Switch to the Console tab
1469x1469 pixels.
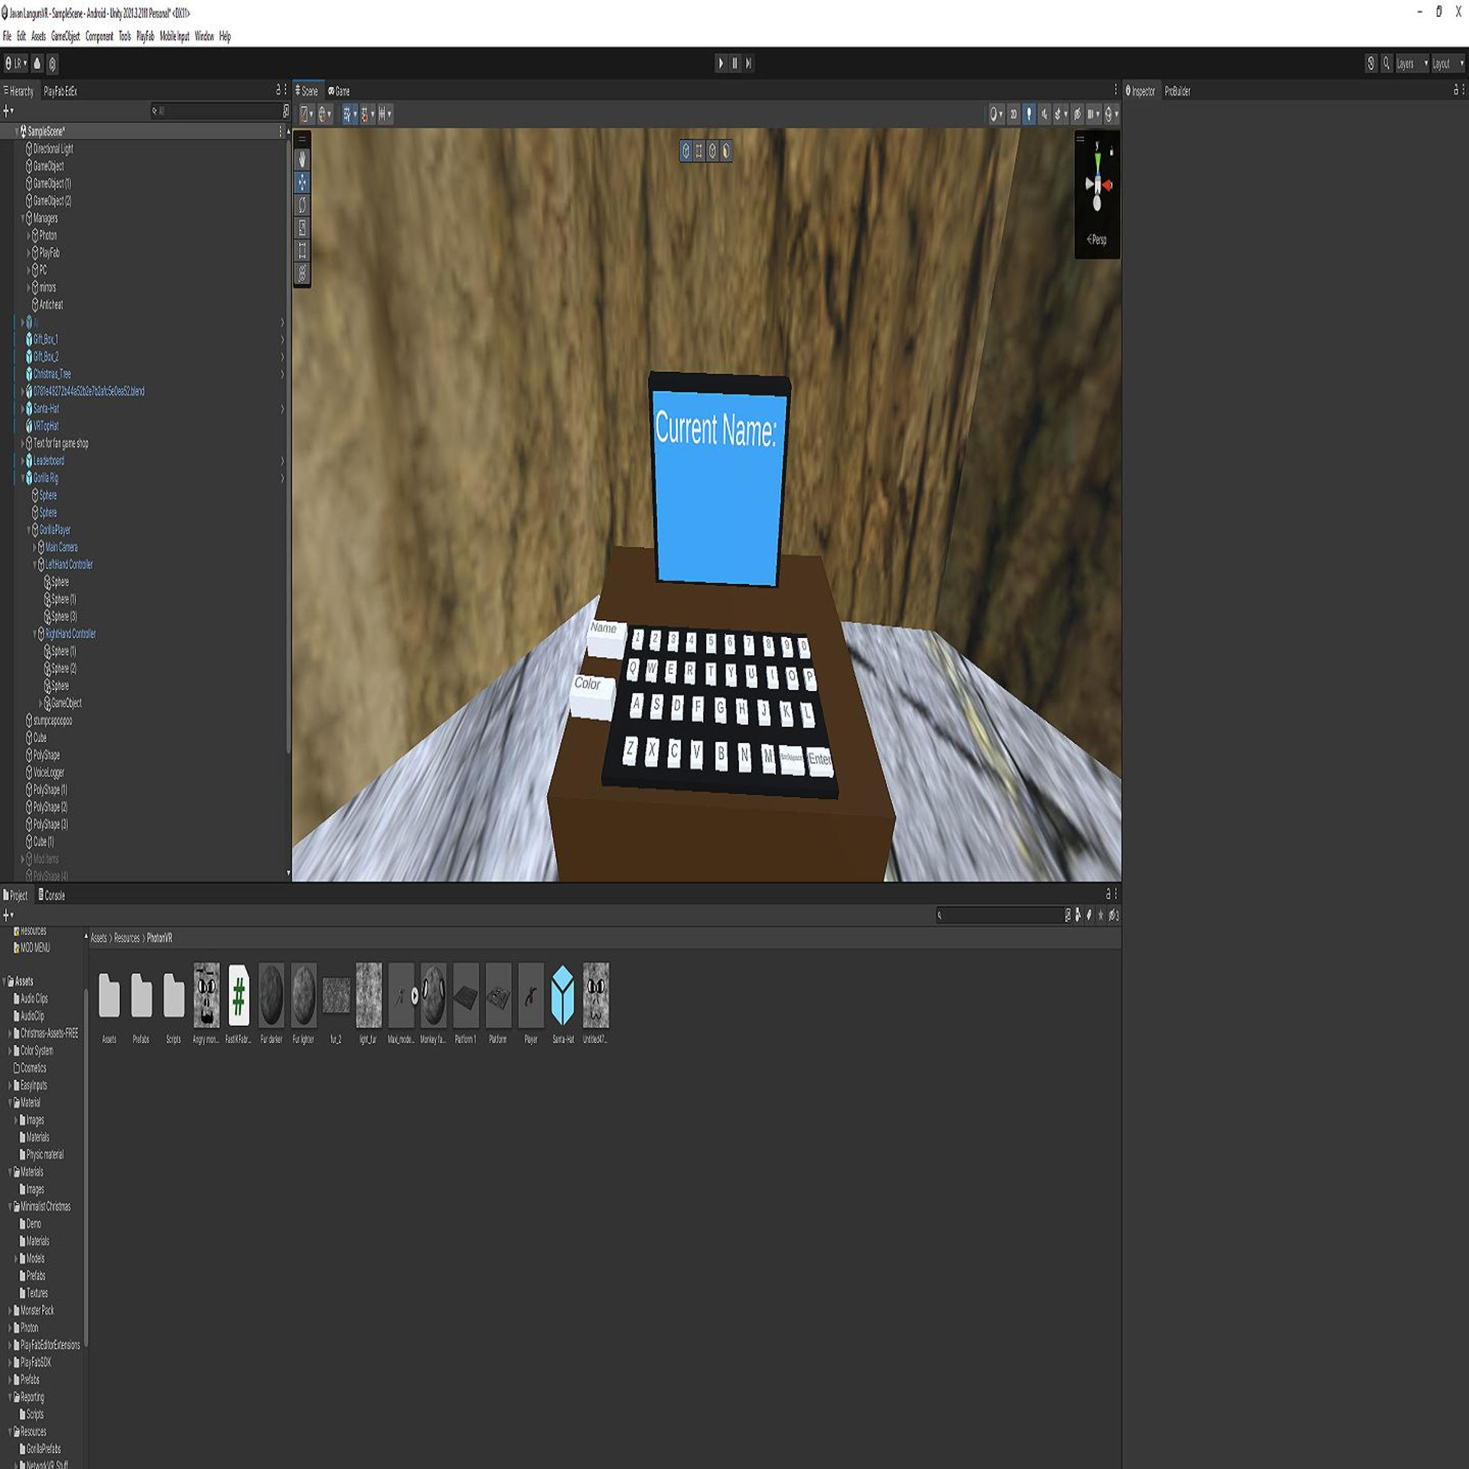click(x=51, y=895)
